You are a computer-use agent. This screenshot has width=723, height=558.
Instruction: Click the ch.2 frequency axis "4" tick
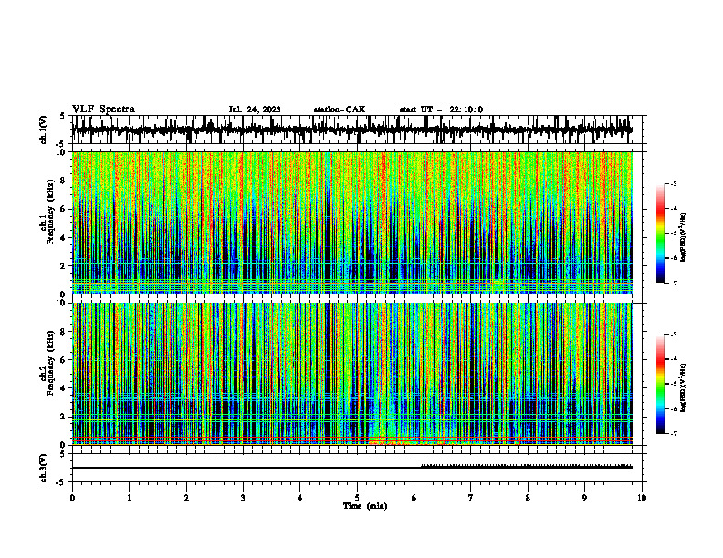(63, 388)
